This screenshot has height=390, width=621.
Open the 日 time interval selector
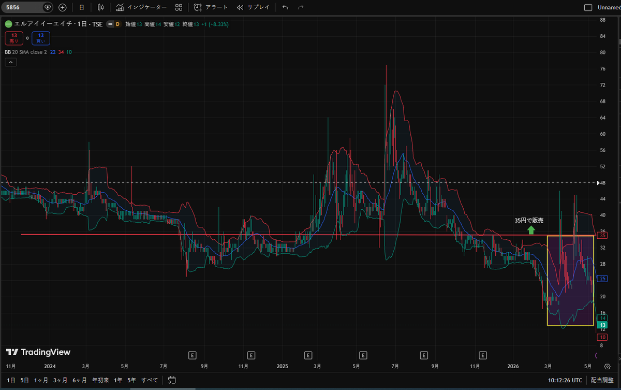coord(81,7)
